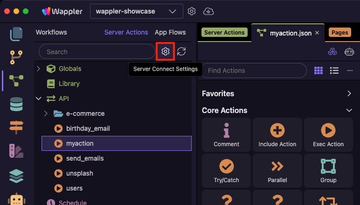The image size is (360, 205).
Task: Open the git branch sidebar icon
Action: click(16, 57)
